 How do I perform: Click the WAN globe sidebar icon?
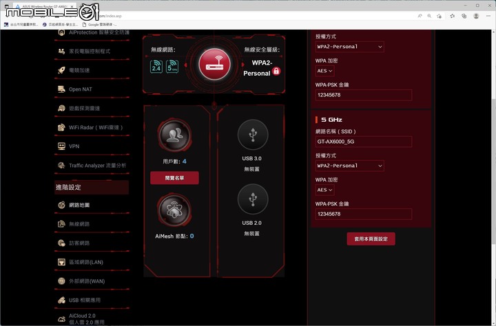point(61,281)
